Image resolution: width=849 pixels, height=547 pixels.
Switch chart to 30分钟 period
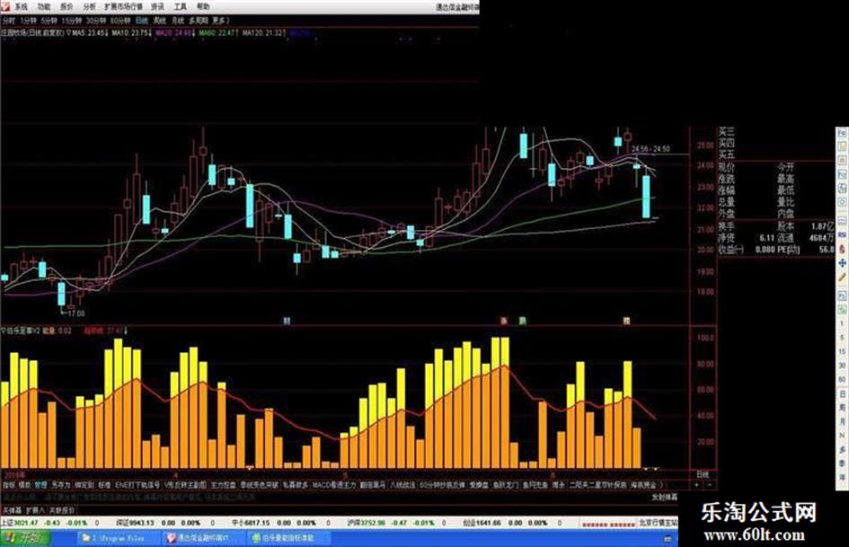(96, 21)
